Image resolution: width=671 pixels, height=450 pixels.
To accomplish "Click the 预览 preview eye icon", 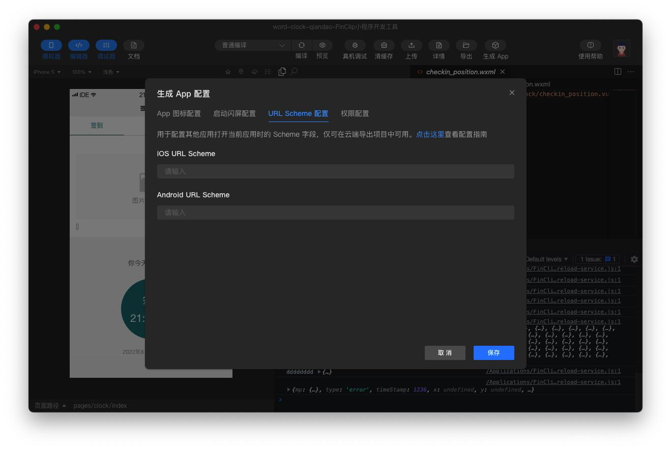I will click(x=323, y=45).
